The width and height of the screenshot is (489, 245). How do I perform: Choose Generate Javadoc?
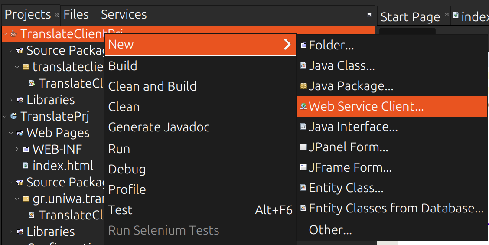click(x=200, y=127)
